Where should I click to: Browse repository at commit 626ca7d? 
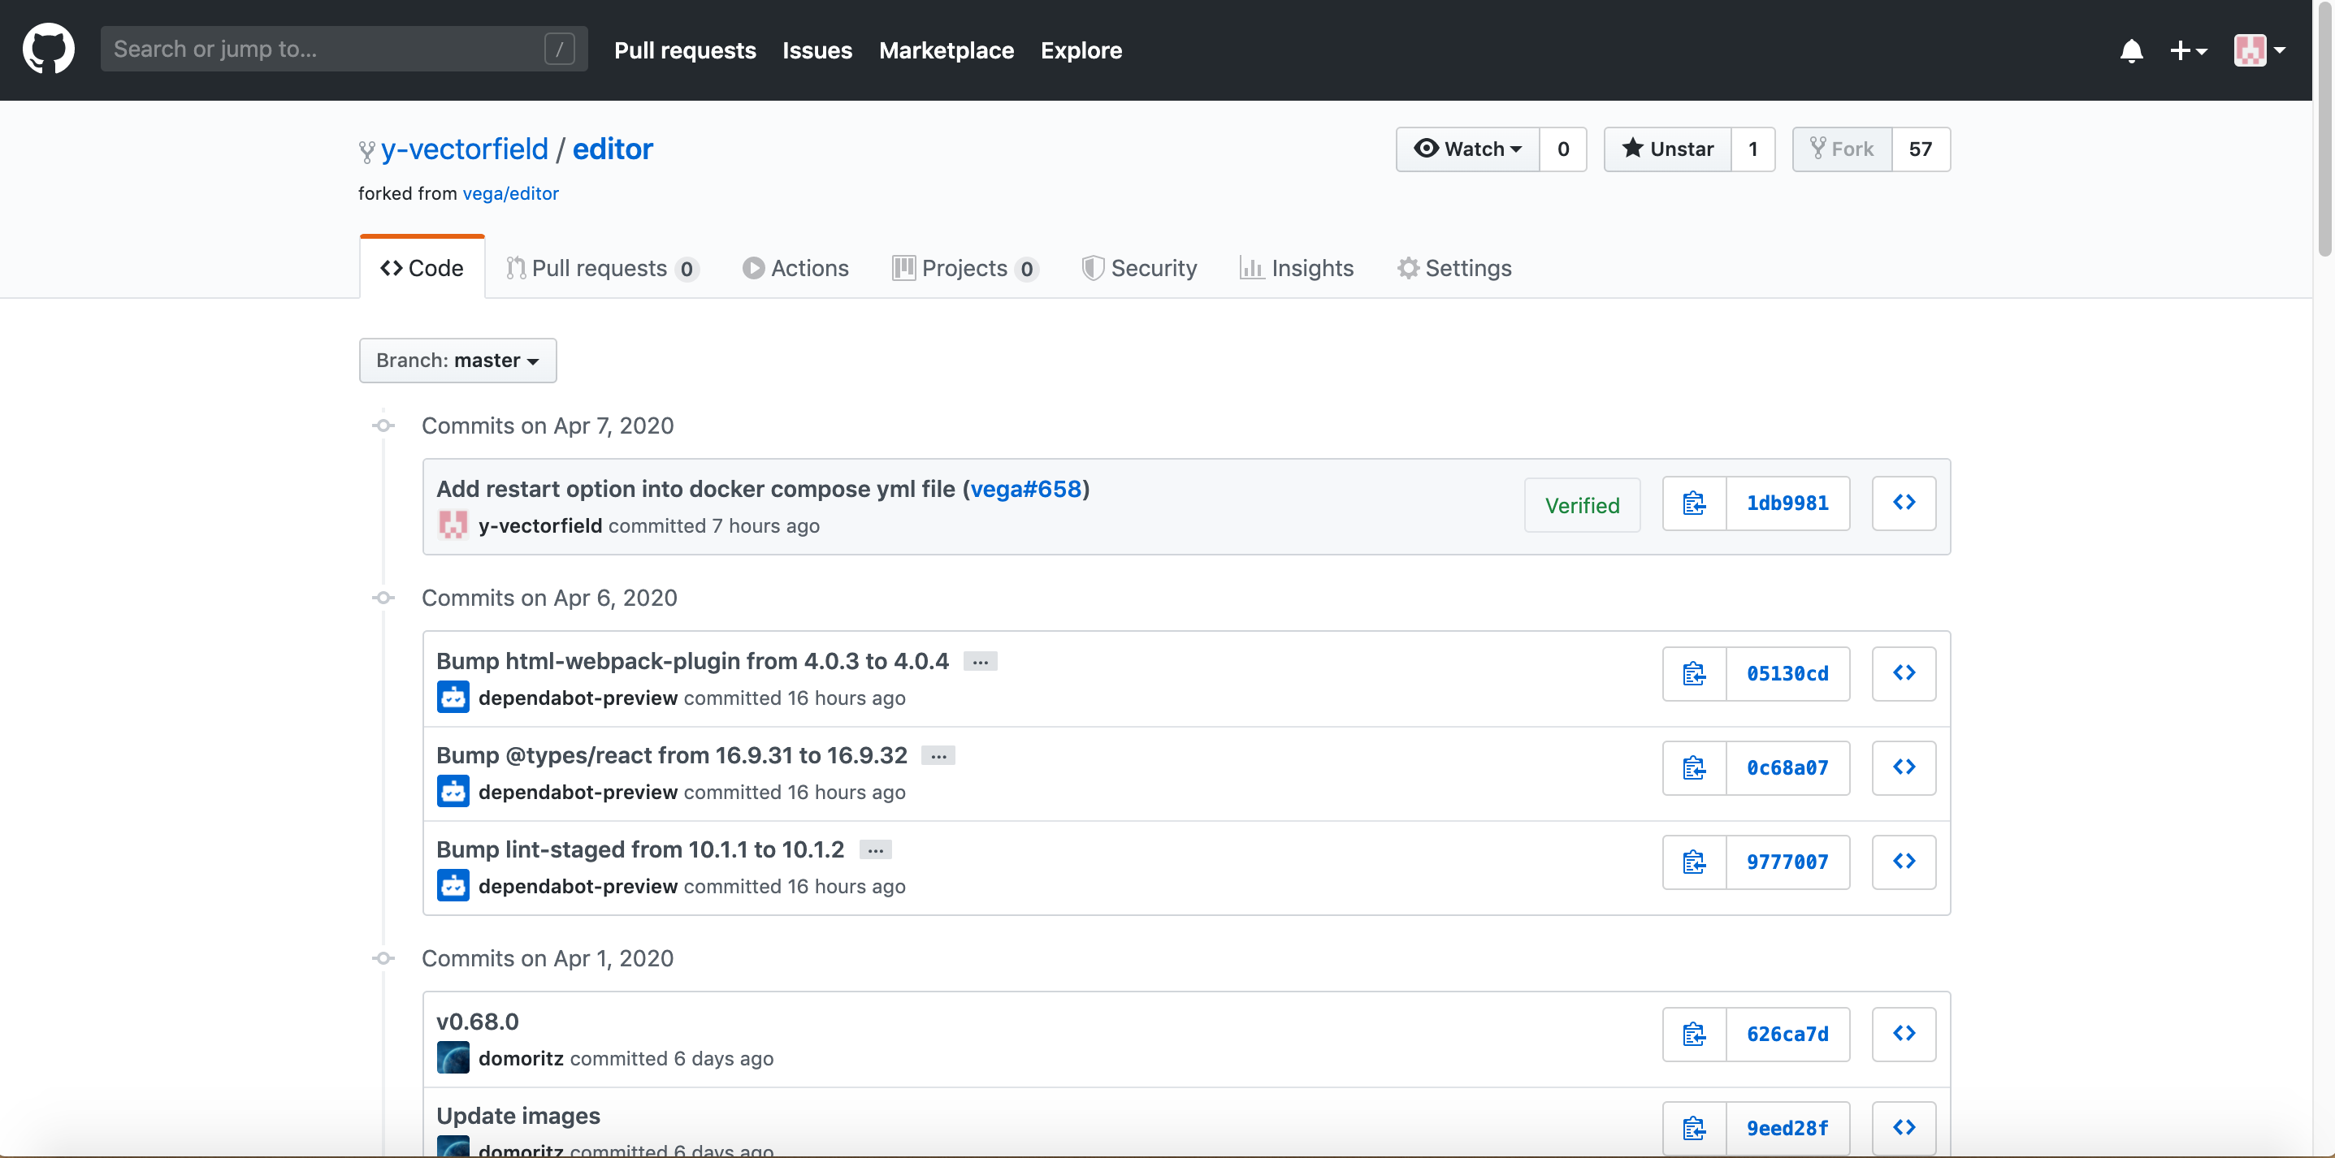pyautogui.click(x=1904, y=1034)
